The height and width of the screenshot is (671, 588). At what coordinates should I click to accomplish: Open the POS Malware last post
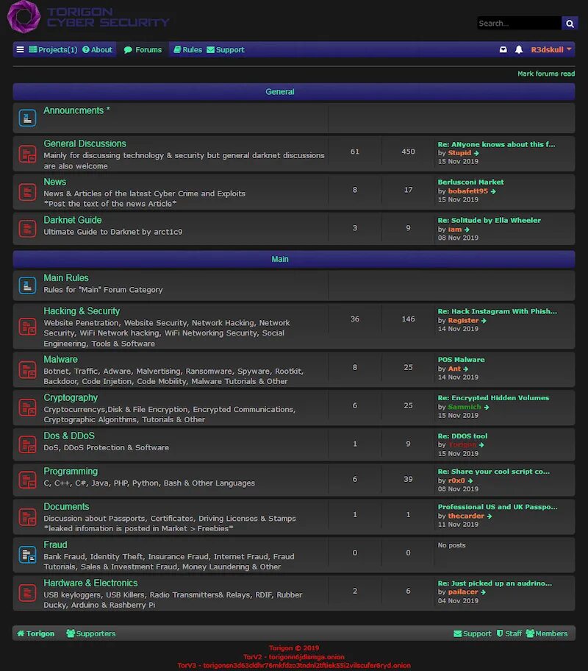(461, 360)
